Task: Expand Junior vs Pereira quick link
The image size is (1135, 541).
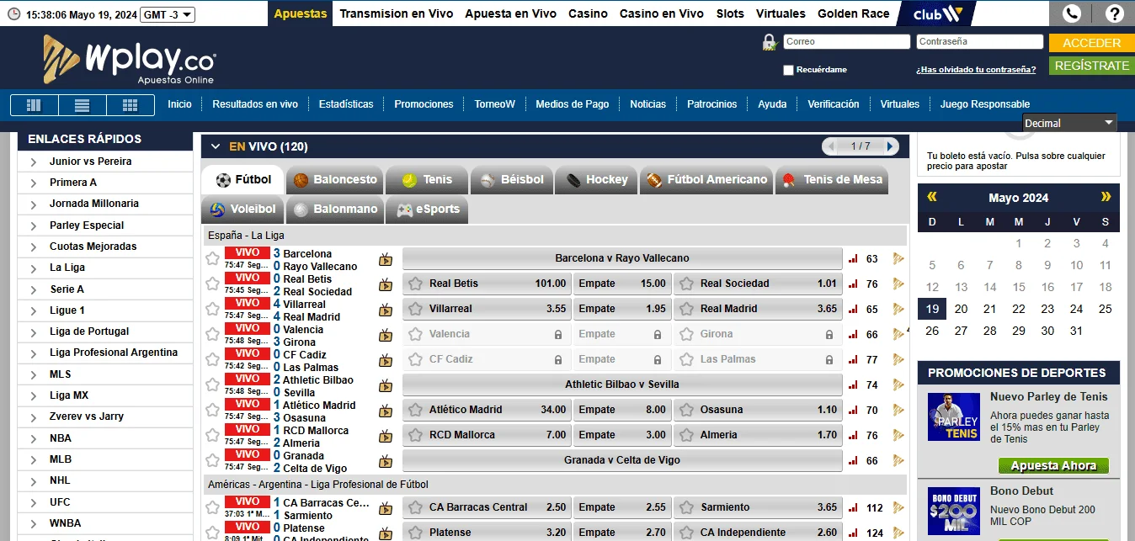Action: point(33,162)
